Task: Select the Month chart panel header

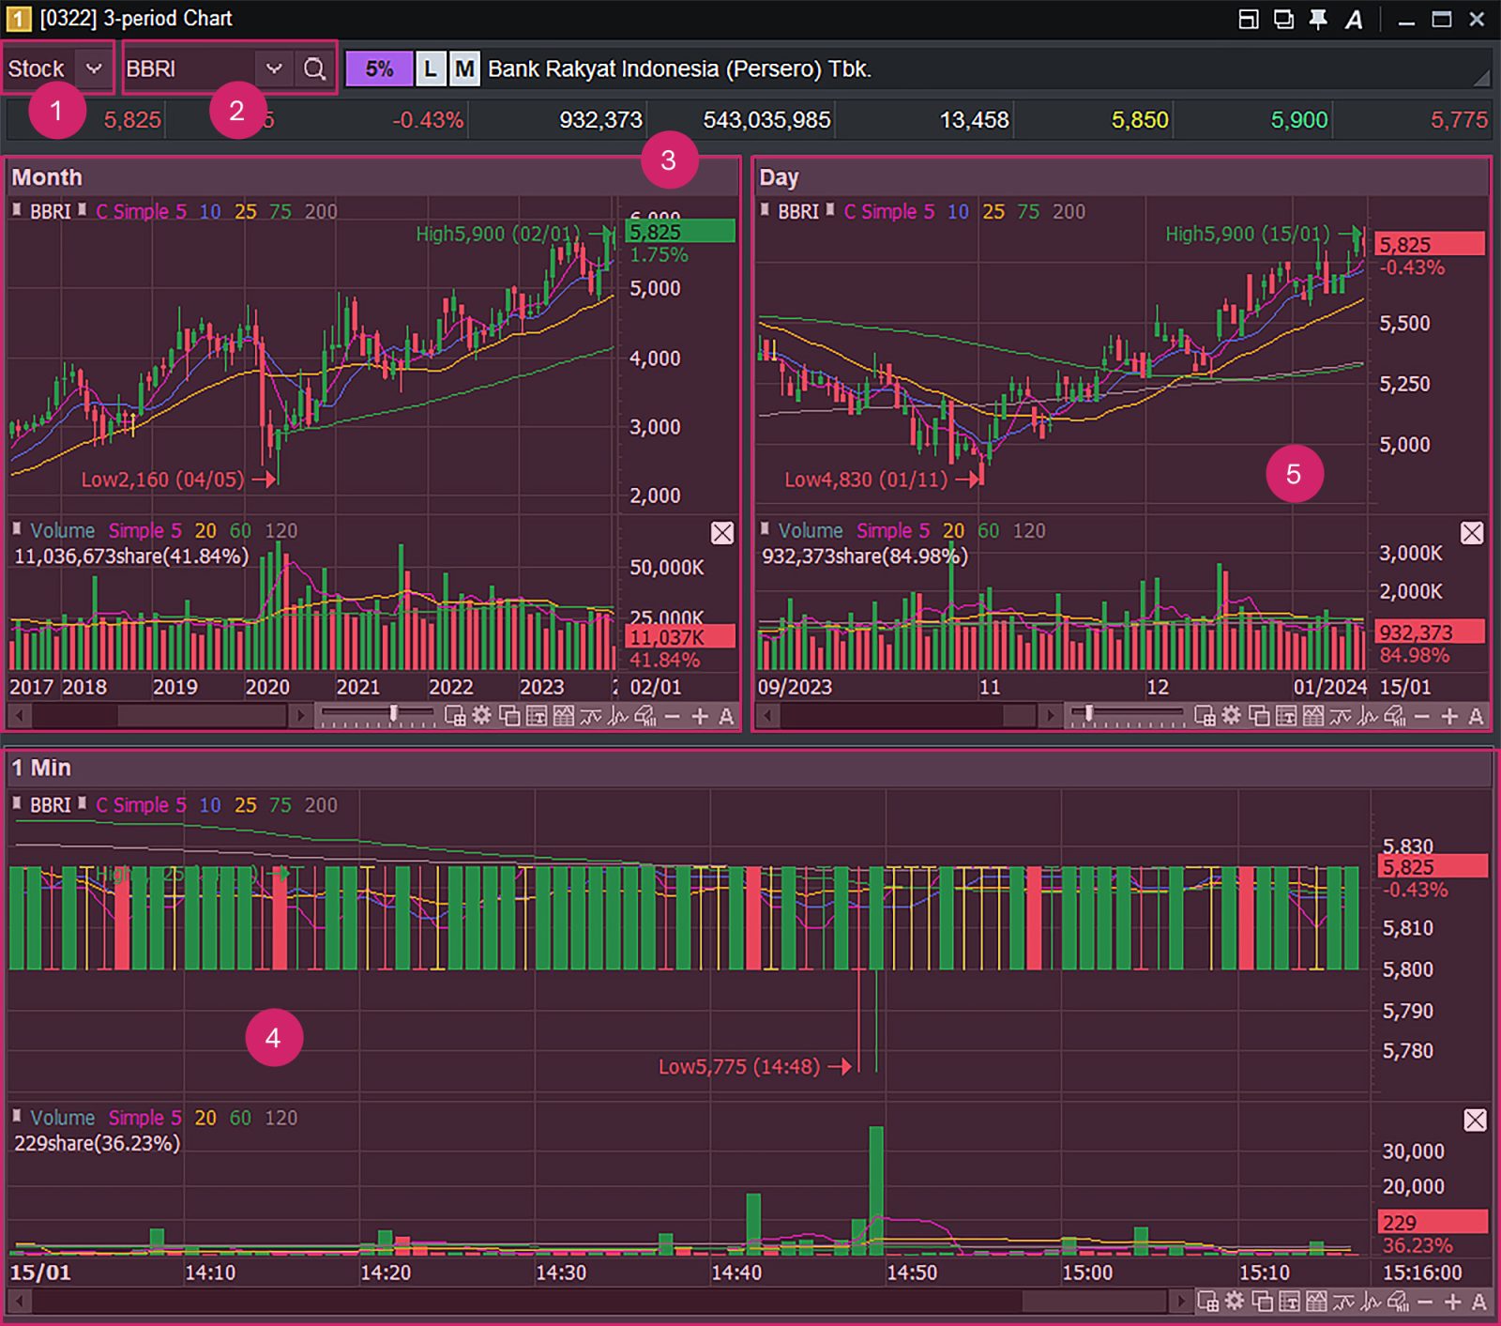Action: coord(47,177)
